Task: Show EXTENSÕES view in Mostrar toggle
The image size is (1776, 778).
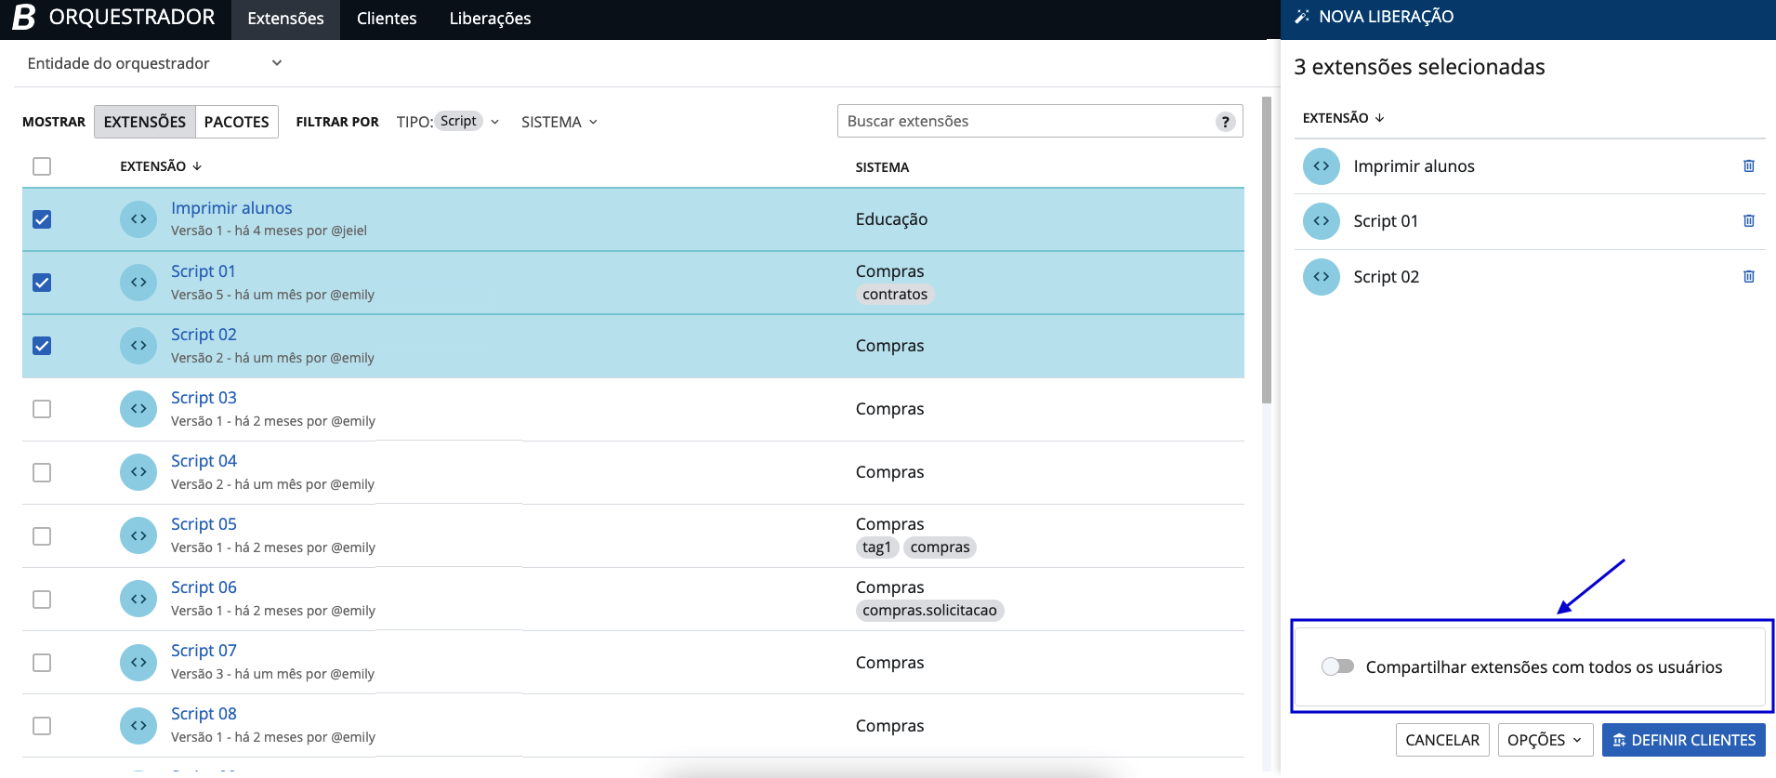Action: [145, 122]
